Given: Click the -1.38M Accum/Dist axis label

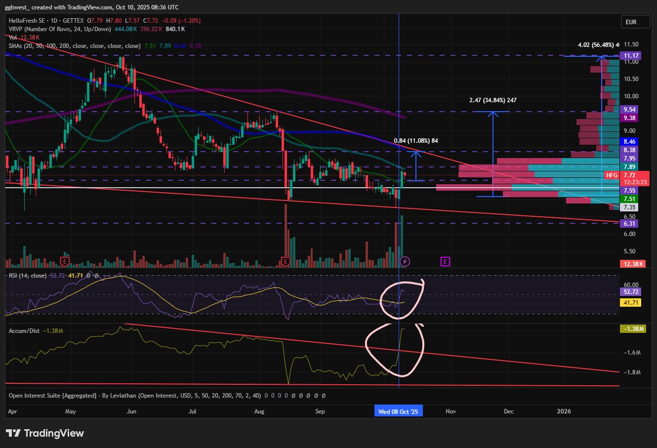Looking at the screenshot, I should pos(632,328).
